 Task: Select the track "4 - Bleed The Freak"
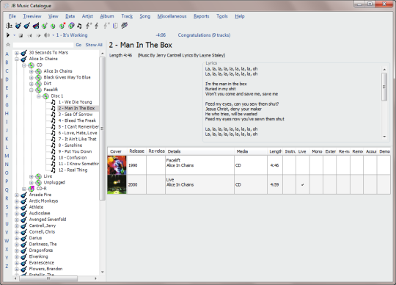coord(77,120)
